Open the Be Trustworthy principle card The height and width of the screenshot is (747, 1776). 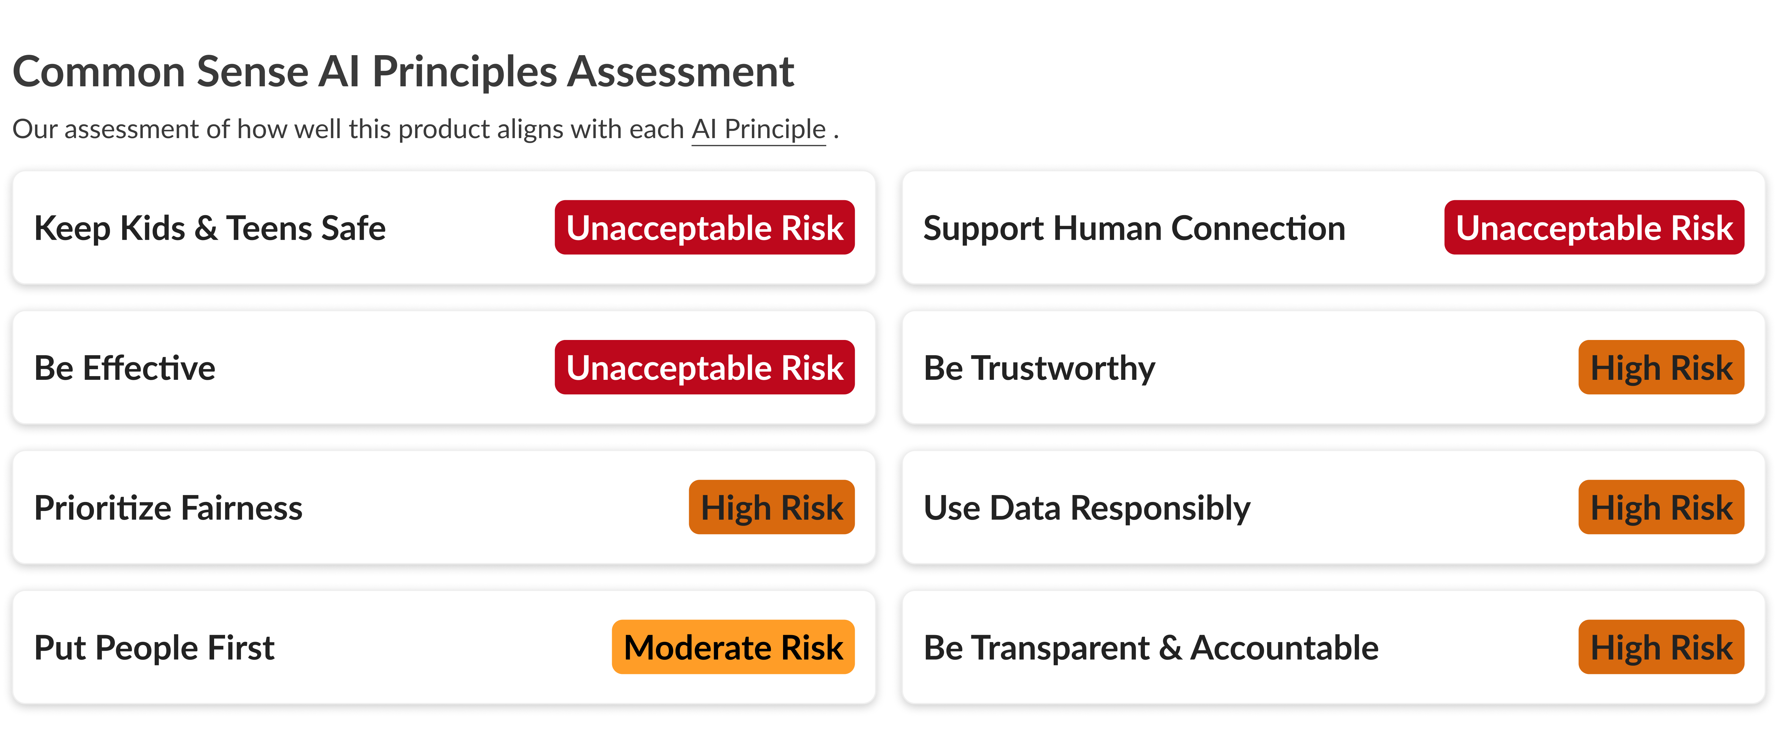pyautogui.click(x=1333, y=368)
